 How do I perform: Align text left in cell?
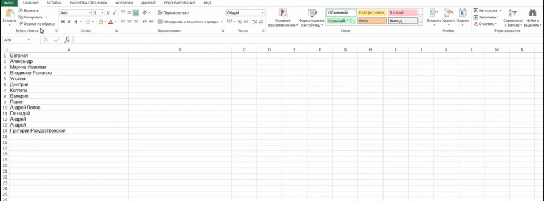(123, 22)
